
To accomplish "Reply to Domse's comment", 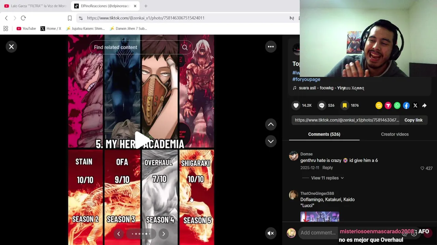I will pos(327,168).
